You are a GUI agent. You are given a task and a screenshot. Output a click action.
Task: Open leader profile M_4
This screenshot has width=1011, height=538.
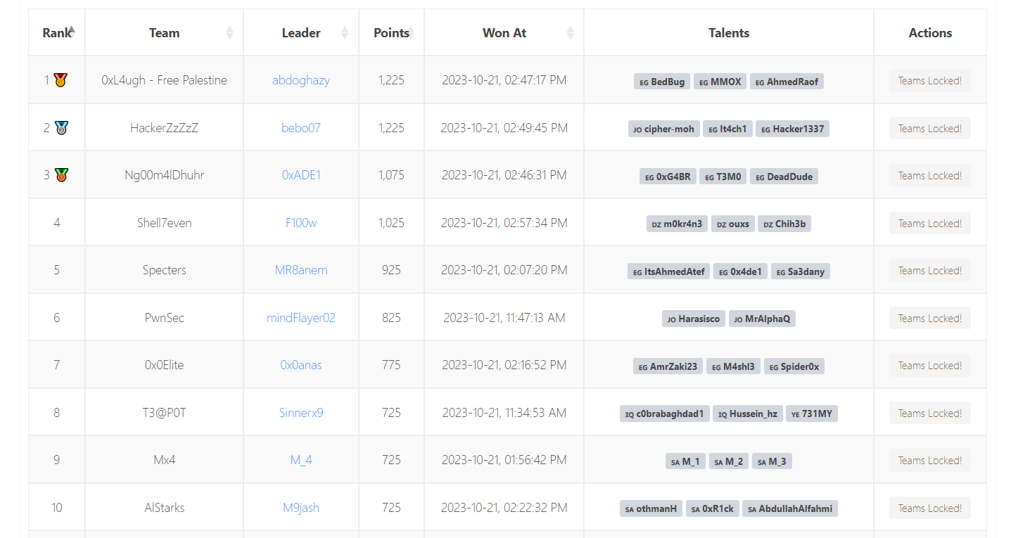(301, 460)
